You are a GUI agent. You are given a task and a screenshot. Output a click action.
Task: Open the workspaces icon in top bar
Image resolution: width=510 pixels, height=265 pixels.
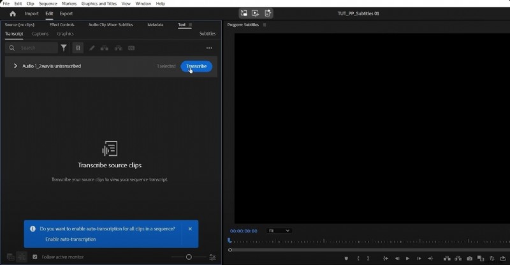[x=244, y=13]
